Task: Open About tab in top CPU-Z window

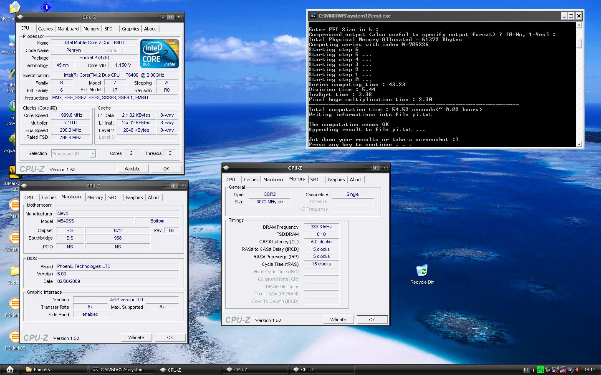Action: (x=150, y=29)
